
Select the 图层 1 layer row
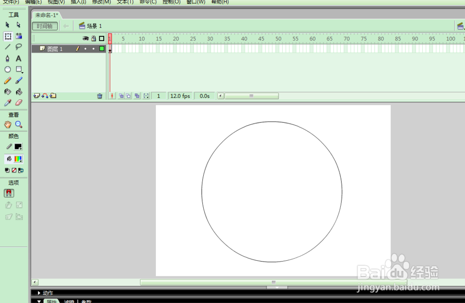(68, 49)
